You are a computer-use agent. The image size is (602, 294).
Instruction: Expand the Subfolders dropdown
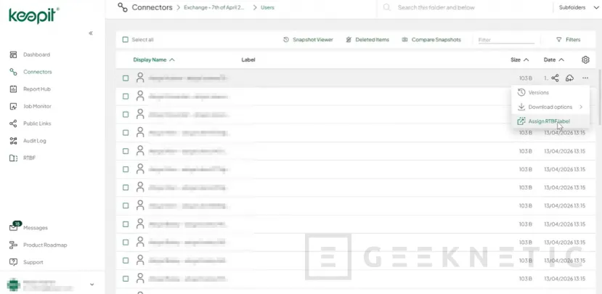pos(578,7)
